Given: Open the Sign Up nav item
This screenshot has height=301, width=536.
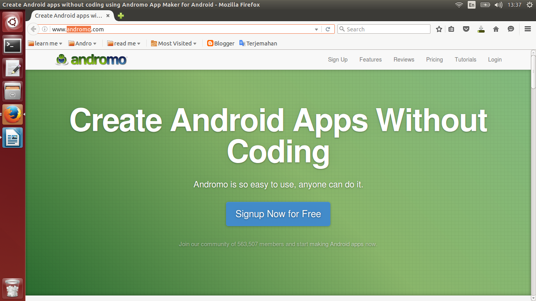Looking at the screenshot, I should click(338, 60).
